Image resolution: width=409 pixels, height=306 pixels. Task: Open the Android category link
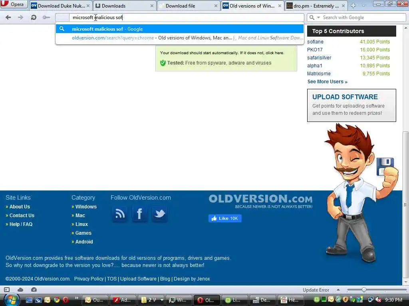(84, 242)
